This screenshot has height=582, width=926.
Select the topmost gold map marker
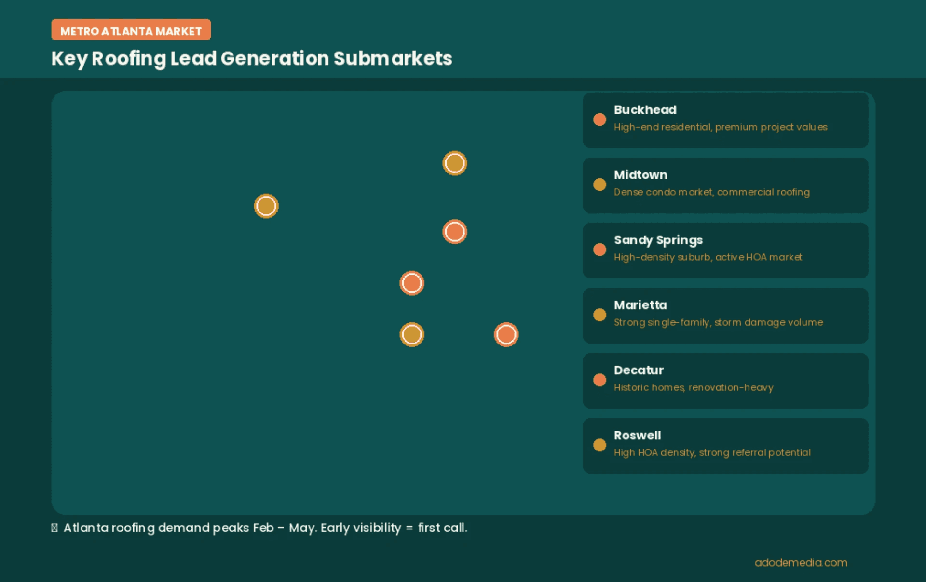tap(455, 163)
